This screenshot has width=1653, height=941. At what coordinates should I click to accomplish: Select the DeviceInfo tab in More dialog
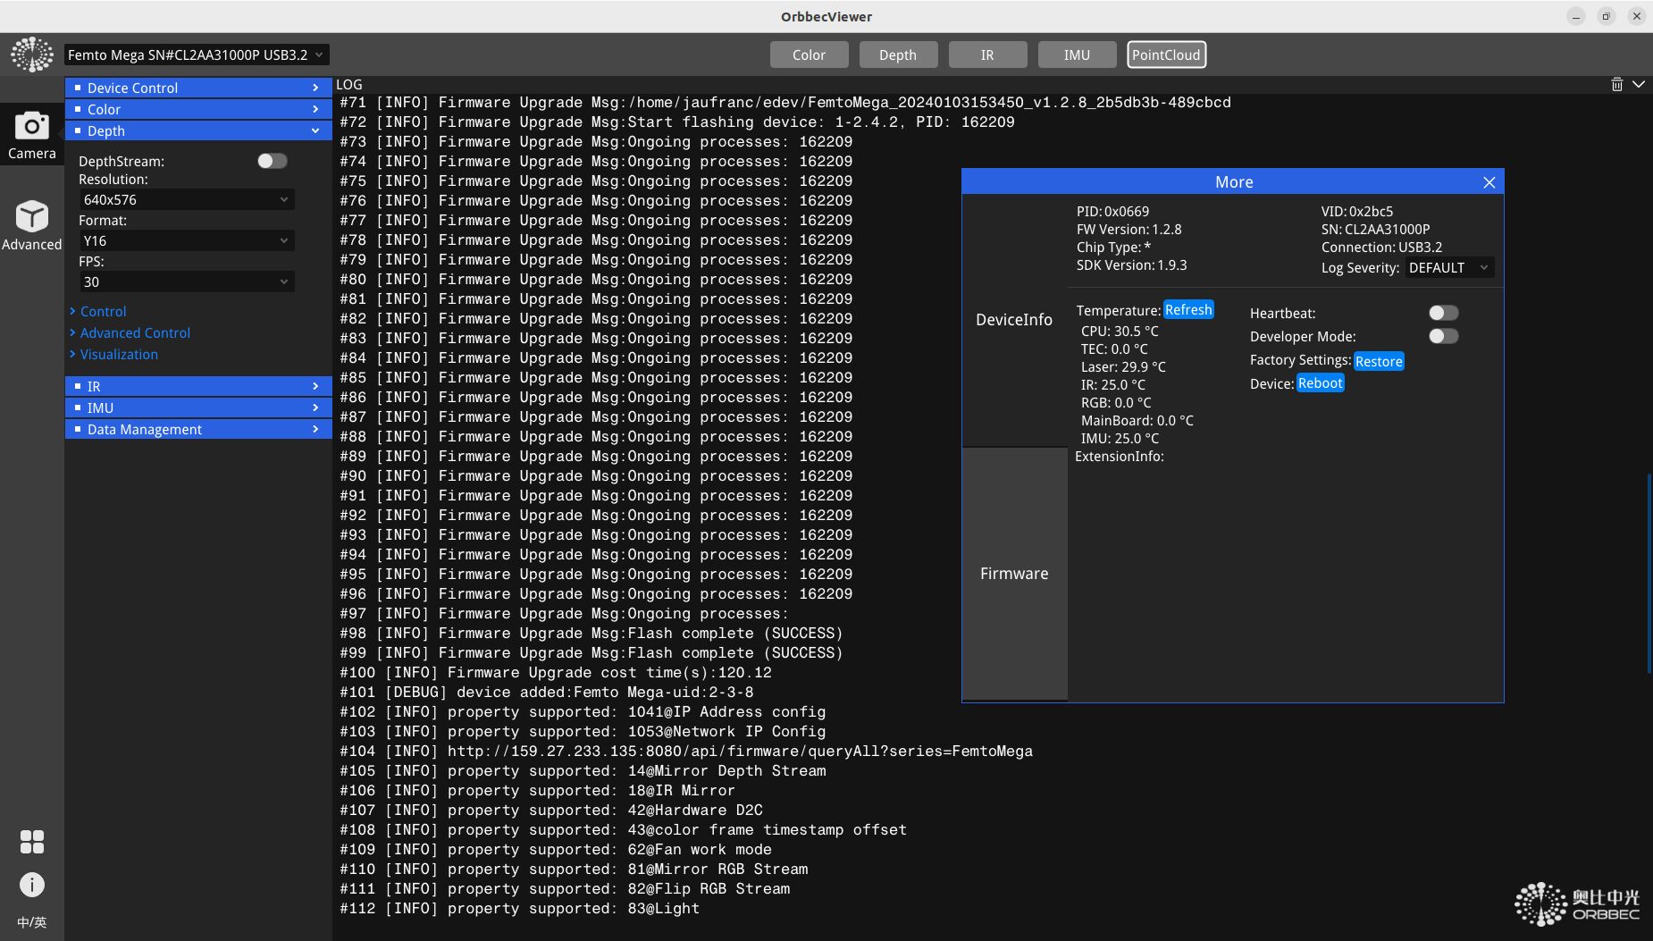pos(1014,320)
